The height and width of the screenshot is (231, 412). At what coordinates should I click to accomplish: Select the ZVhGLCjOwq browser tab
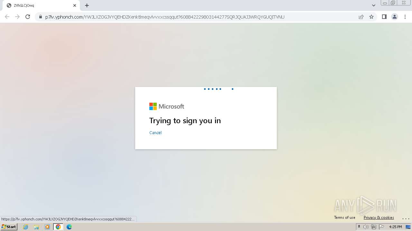tap(41, 5)
